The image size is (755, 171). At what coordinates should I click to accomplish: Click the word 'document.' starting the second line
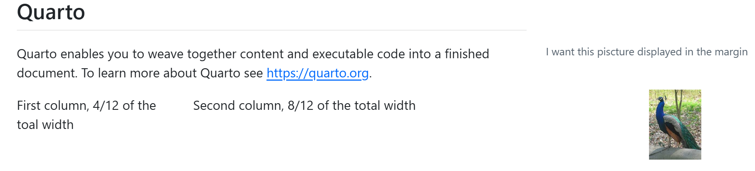coord(47,73)
